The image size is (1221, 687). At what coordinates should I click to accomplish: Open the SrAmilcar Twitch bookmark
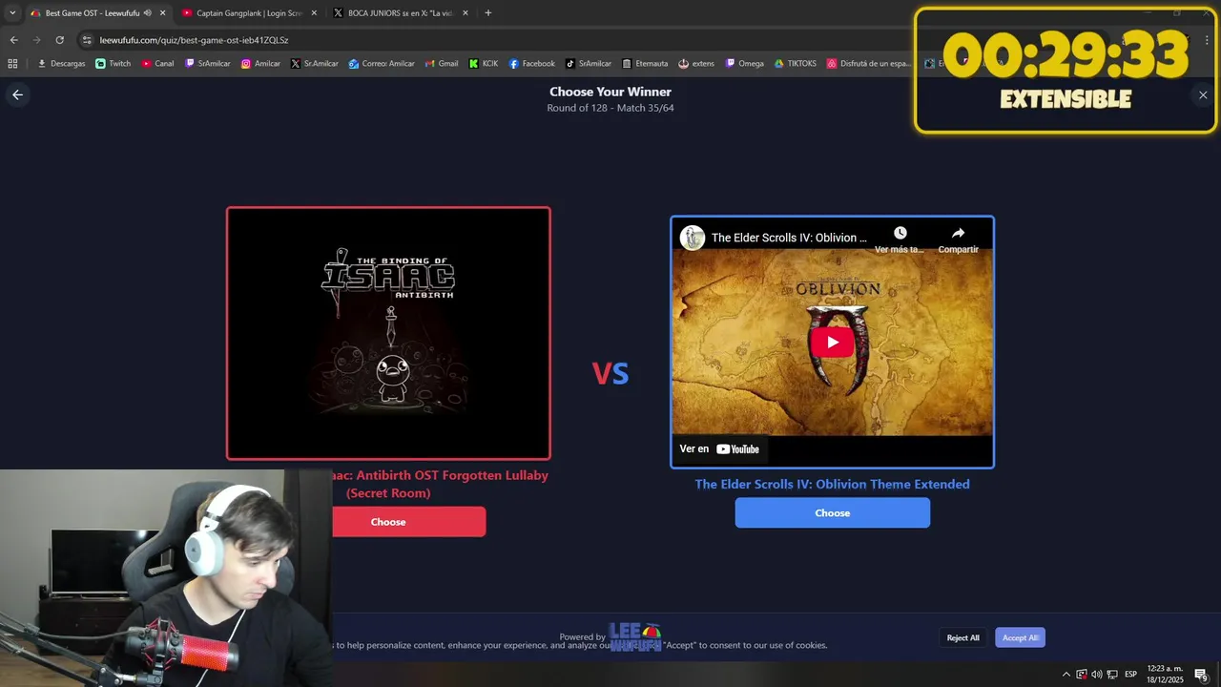tap(208, 64)
